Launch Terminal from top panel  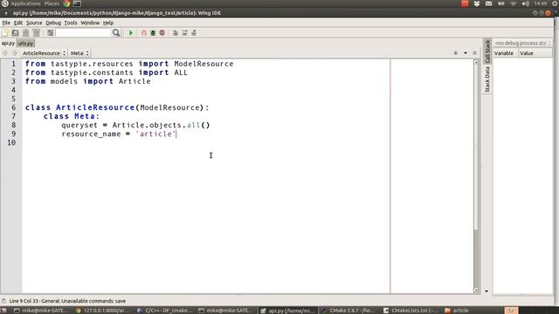pos(77,3)
